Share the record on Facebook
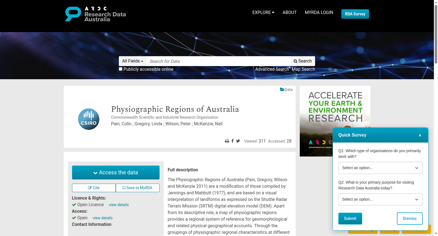 pos(232,141)
